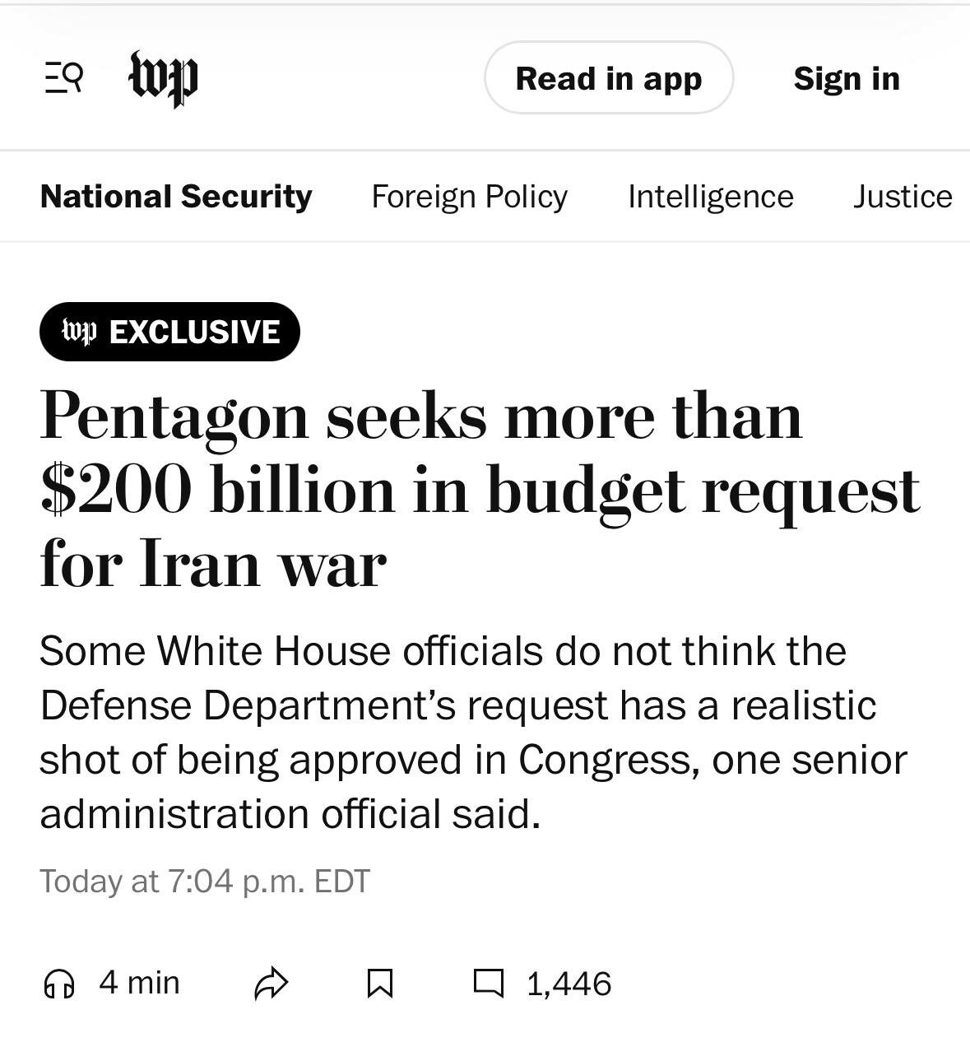Click small WP logo in Exclusive badge
The height and width of the screenshot is (1047, 970).
[80, 332]
